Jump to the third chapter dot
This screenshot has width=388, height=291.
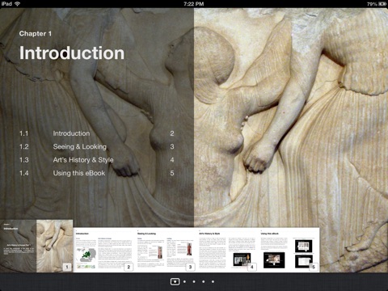[x=194, y=281]
